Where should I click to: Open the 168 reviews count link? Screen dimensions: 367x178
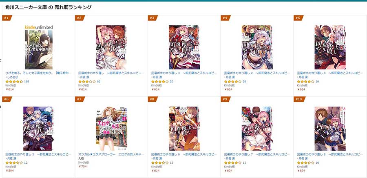pyautogui.click(x=27, y=82)
